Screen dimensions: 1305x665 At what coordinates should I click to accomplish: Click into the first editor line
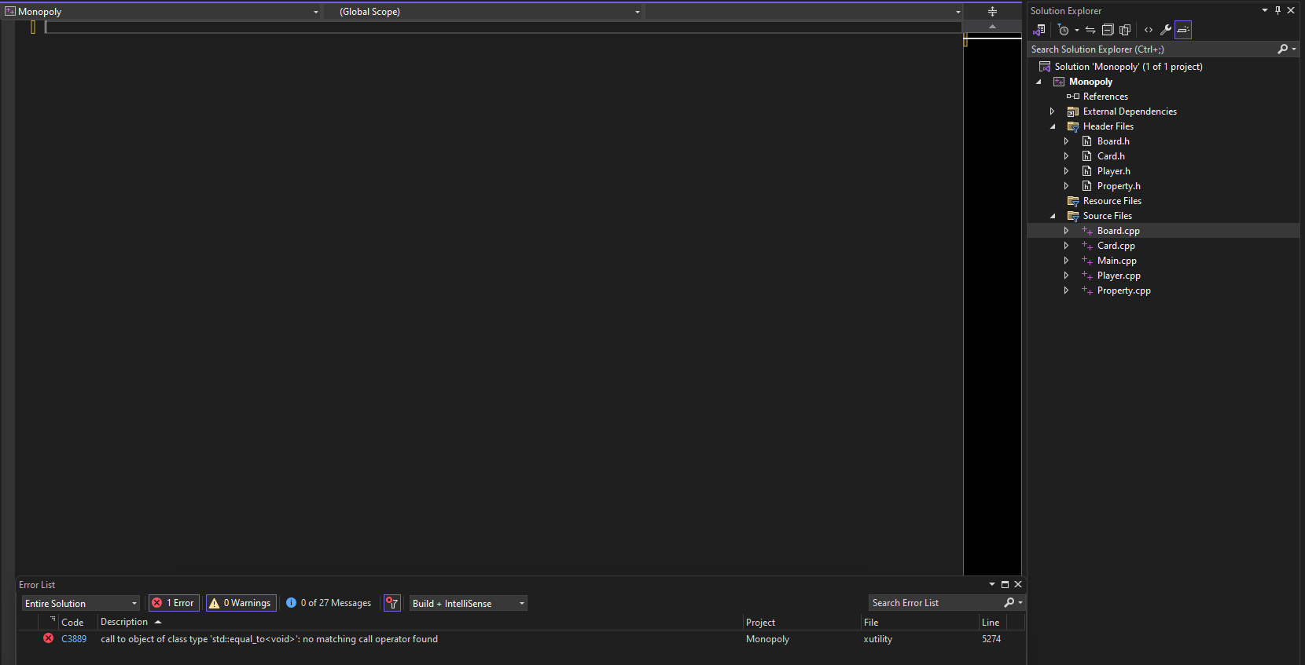click(x=503, y=27)
